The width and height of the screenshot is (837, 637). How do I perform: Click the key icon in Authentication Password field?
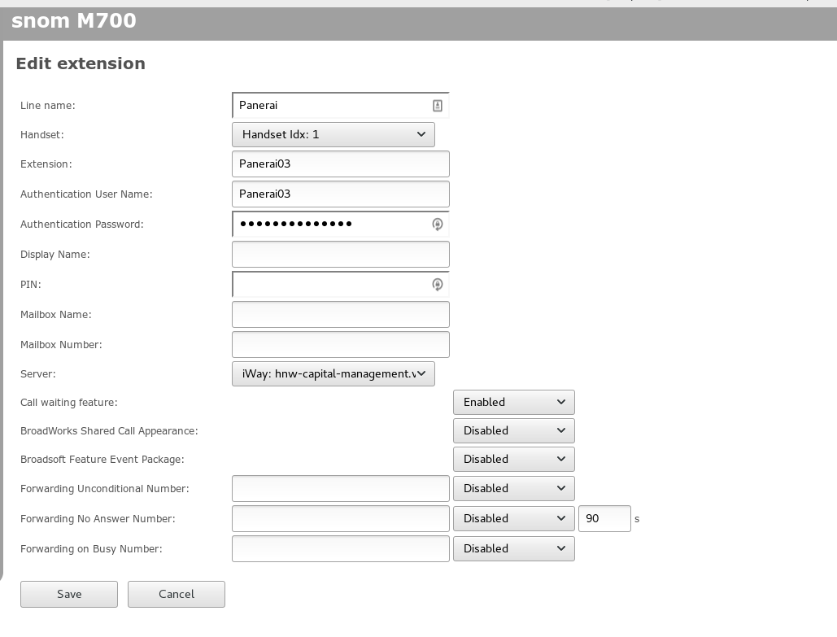437,225
